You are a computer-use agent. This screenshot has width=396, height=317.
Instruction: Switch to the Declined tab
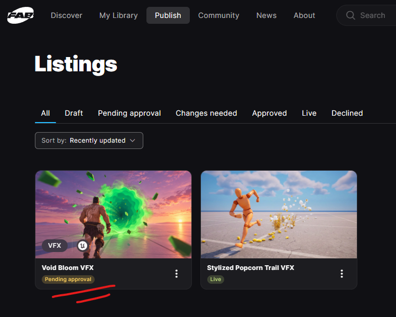pos(347,113)
